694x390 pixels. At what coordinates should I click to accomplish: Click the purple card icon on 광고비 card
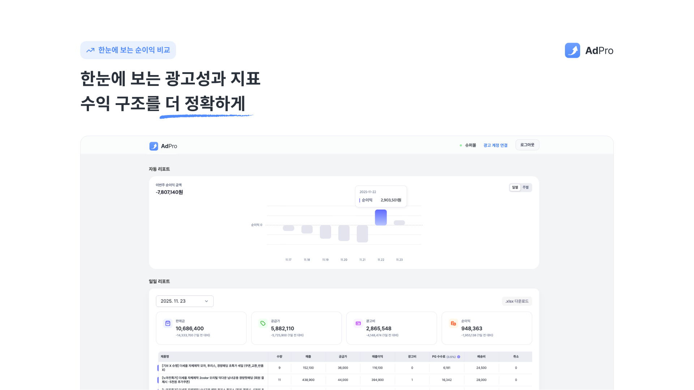[x=358, y=323]
